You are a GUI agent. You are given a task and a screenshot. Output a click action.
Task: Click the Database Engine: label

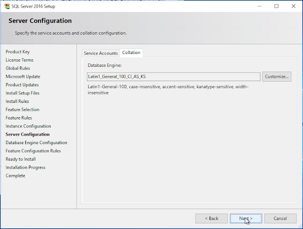105,65
